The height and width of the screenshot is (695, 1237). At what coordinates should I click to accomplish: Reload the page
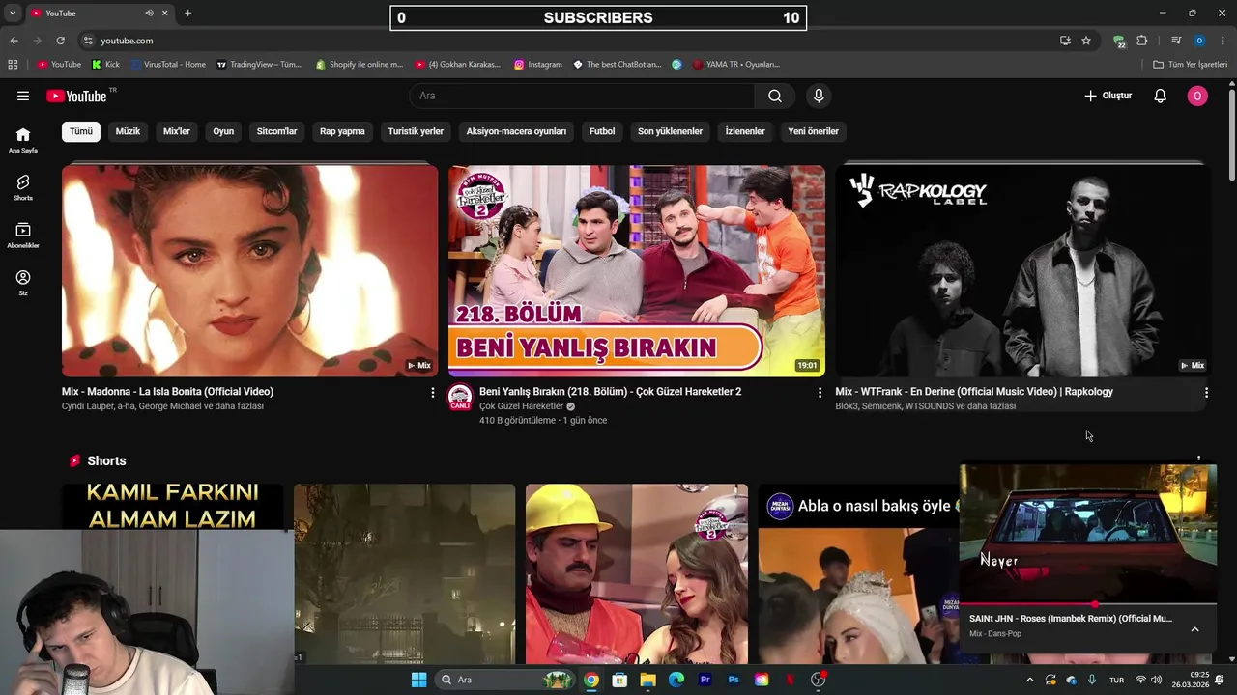click(x=60, y=41)
